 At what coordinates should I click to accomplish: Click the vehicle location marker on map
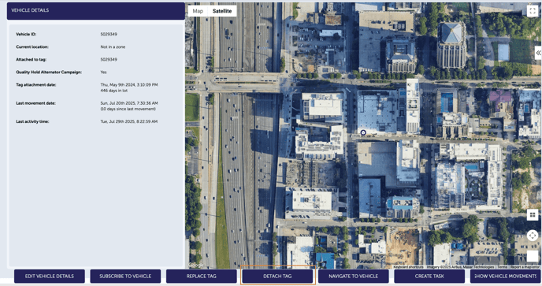[x=363, y=132]
